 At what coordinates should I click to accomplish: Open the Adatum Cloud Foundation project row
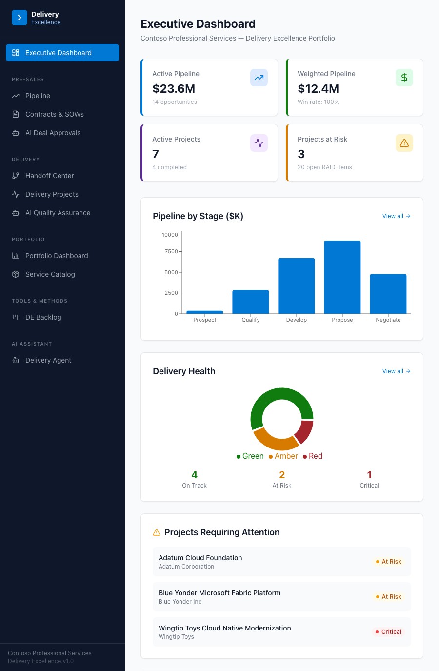tap(282, 562)
